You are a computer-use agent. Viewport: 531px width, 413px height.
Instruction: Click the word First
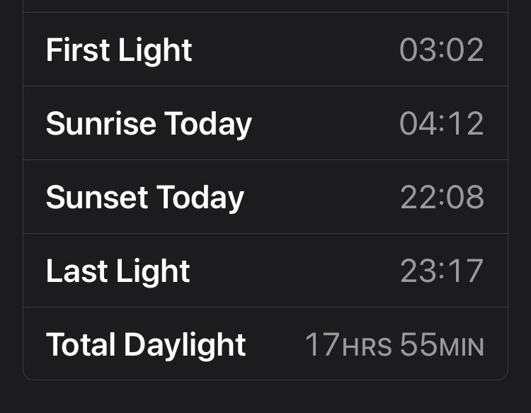click(78, 50)
